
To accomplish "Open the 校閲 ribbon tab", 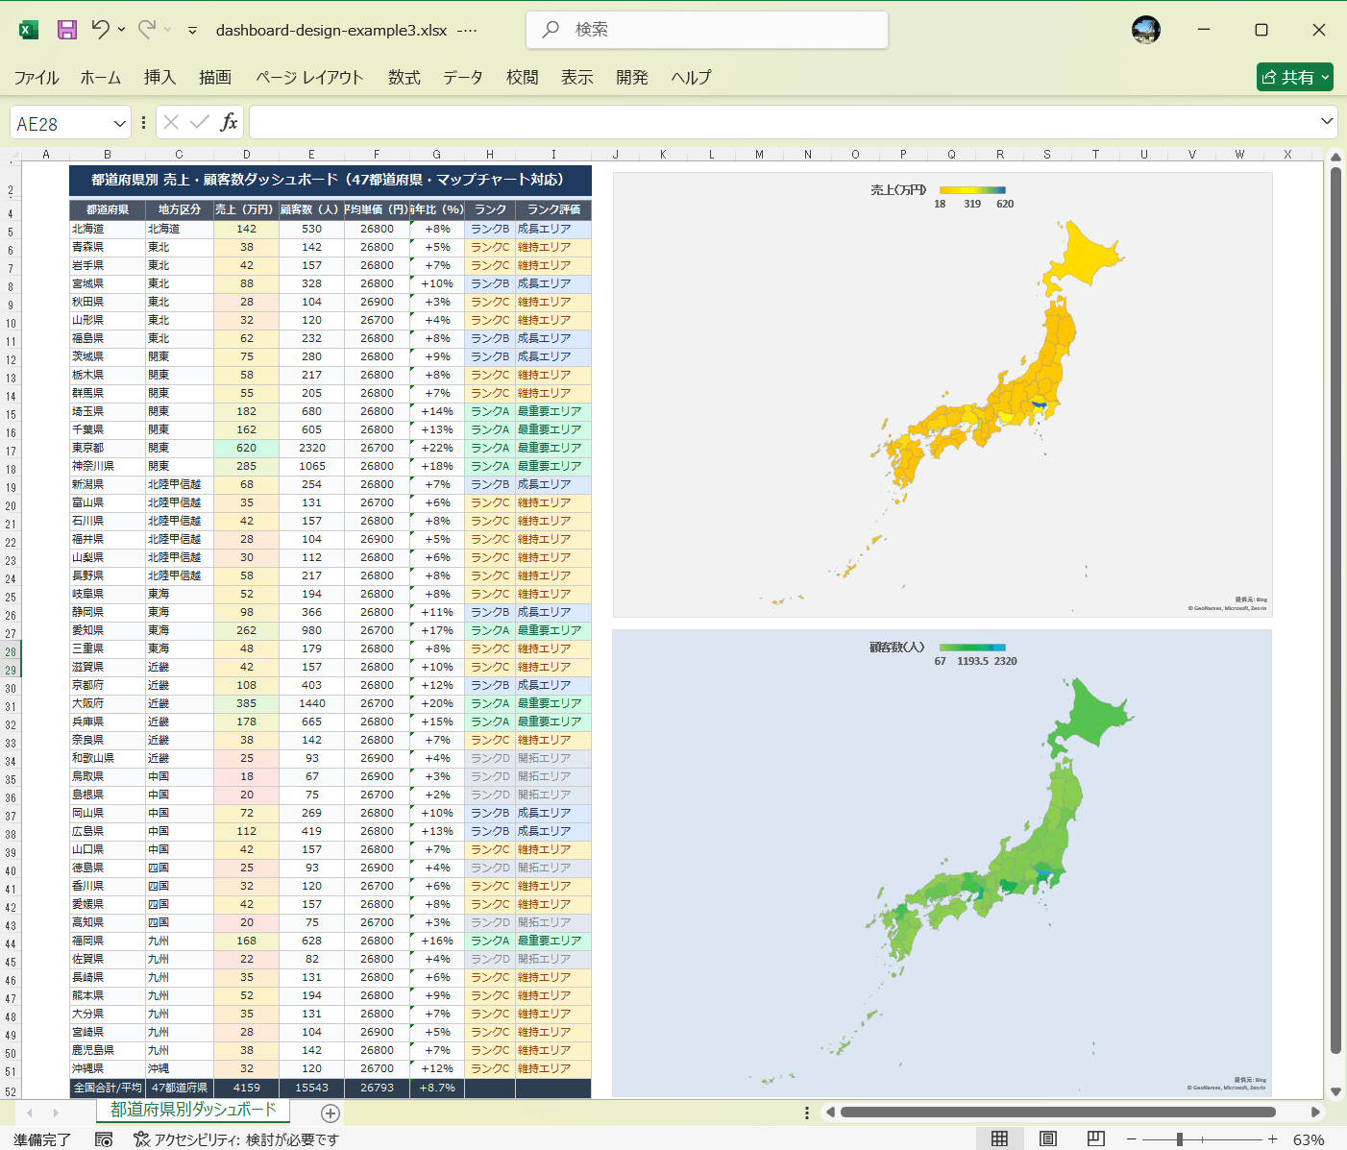I will point(523,77).
